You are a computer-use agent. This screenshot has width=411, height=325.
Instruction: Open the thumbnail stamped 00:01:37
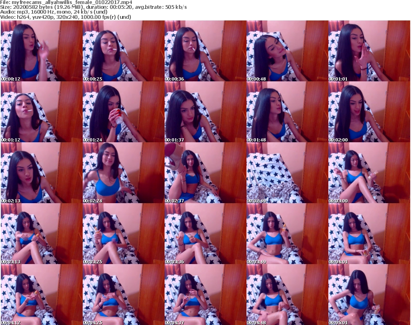pyautogui.click(x=205, y=112)
